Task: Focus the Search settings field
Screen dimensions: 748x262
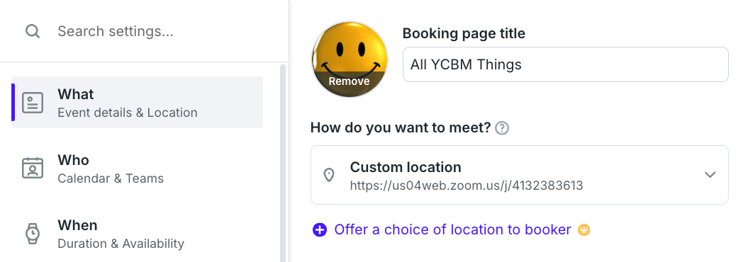Action: [x=162, y=31]
